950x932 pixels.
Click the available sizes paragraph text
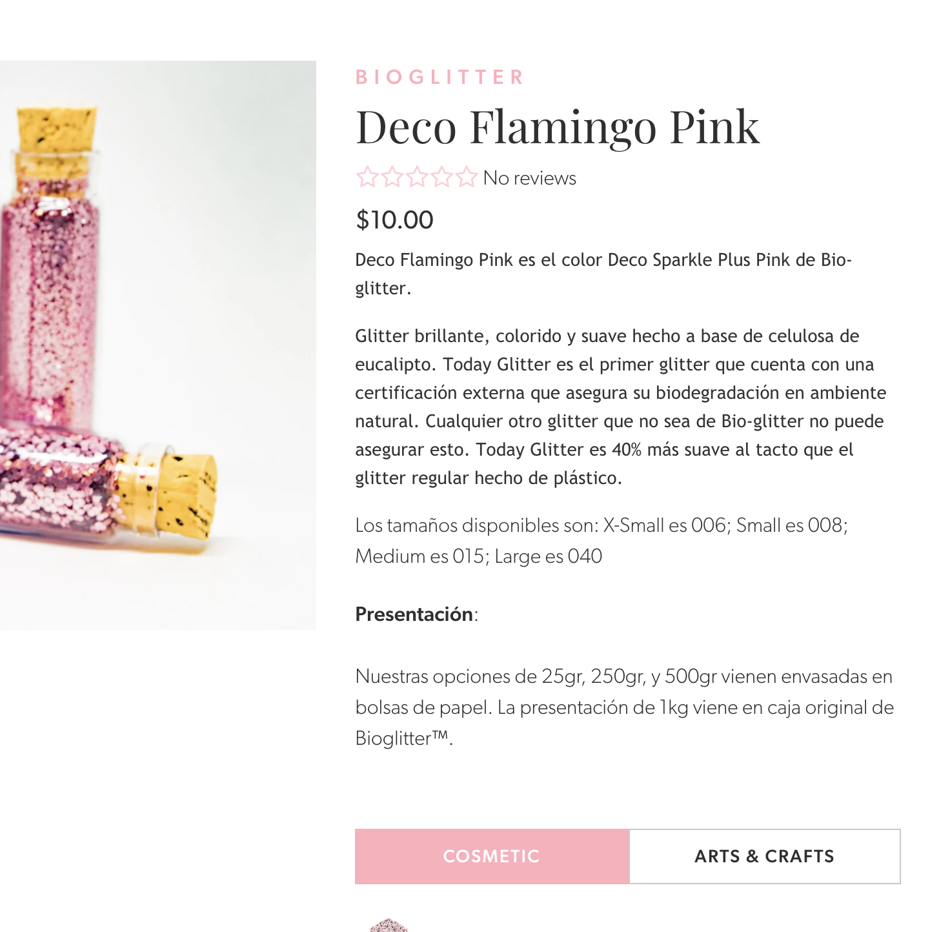pyautogui.click(x=601, y=541)
